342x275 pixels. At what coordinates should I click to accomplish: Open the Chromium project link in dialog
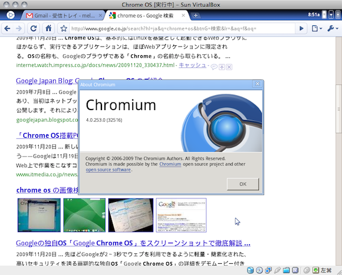170,164
